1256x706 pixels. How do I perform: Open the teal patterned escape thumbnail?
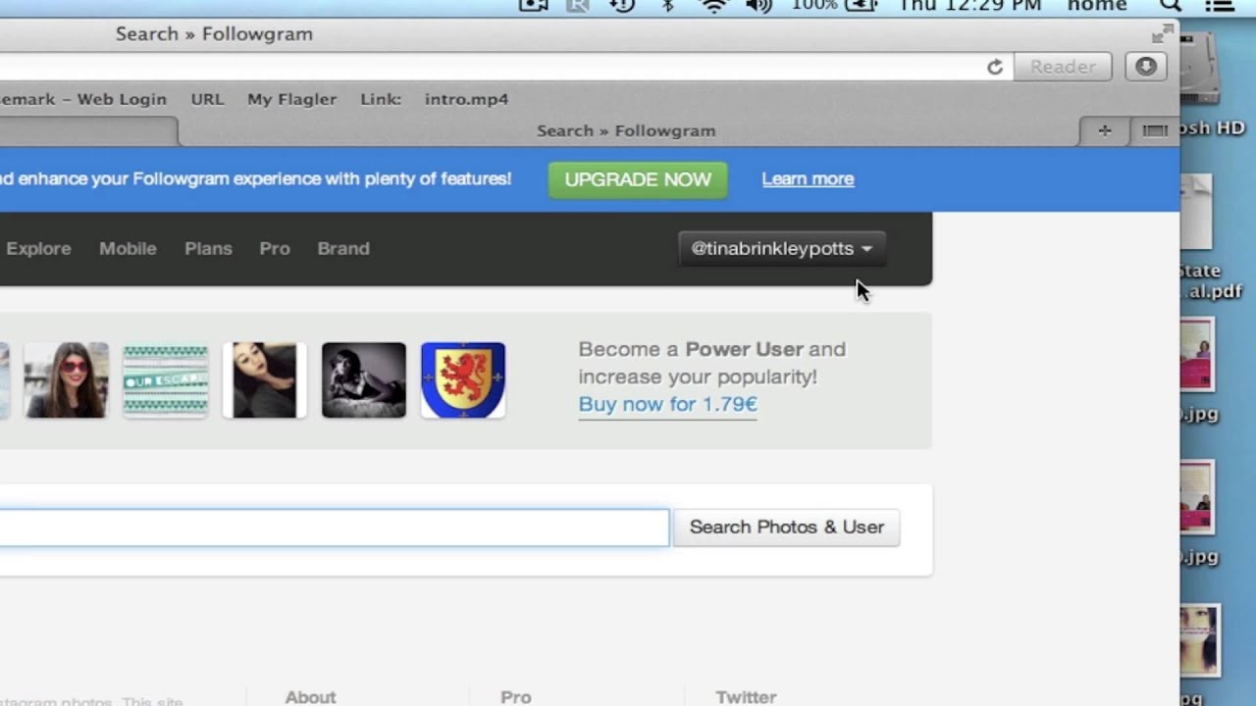click(x=165, y=380)
